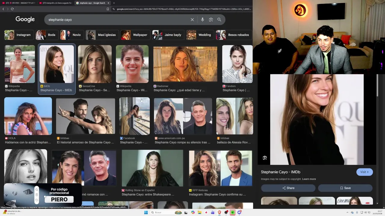
Task: Click the PIERO promo code banner
Action: coord(43,195)
